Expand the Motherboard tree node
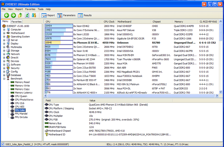The height and width of the screenshot is (147, 224). [4, 33]
